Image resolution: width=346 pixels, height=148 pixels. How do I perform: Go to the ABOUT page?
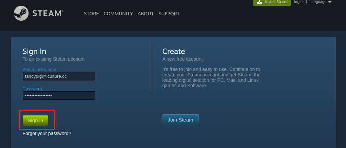point(146,14)
